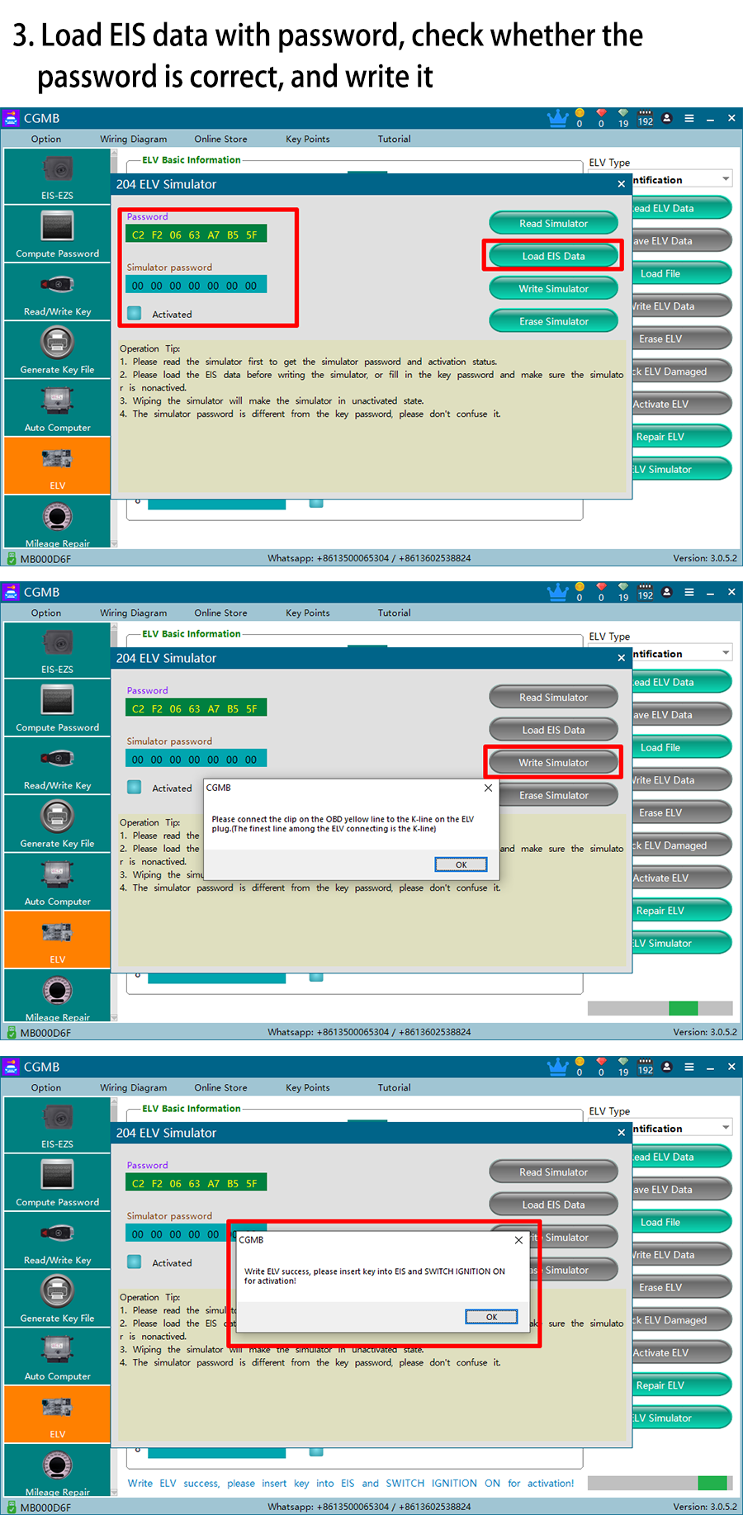This screenshot has height=1515, width=743.
Task: Open EIS-EZS icon in the top window
Action: (x=57, y=175)
